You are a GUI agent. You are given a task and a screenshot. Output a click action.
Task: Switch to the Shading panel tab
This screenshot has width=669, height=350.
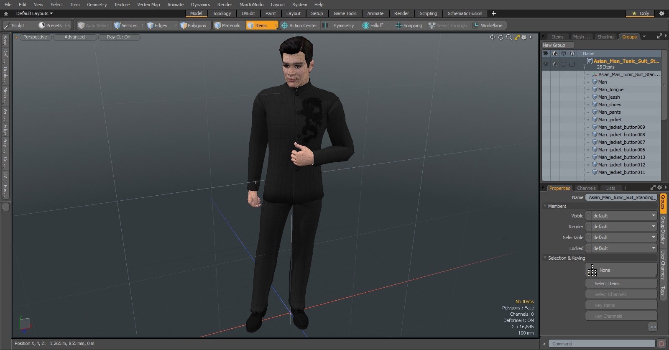point(605,37)
